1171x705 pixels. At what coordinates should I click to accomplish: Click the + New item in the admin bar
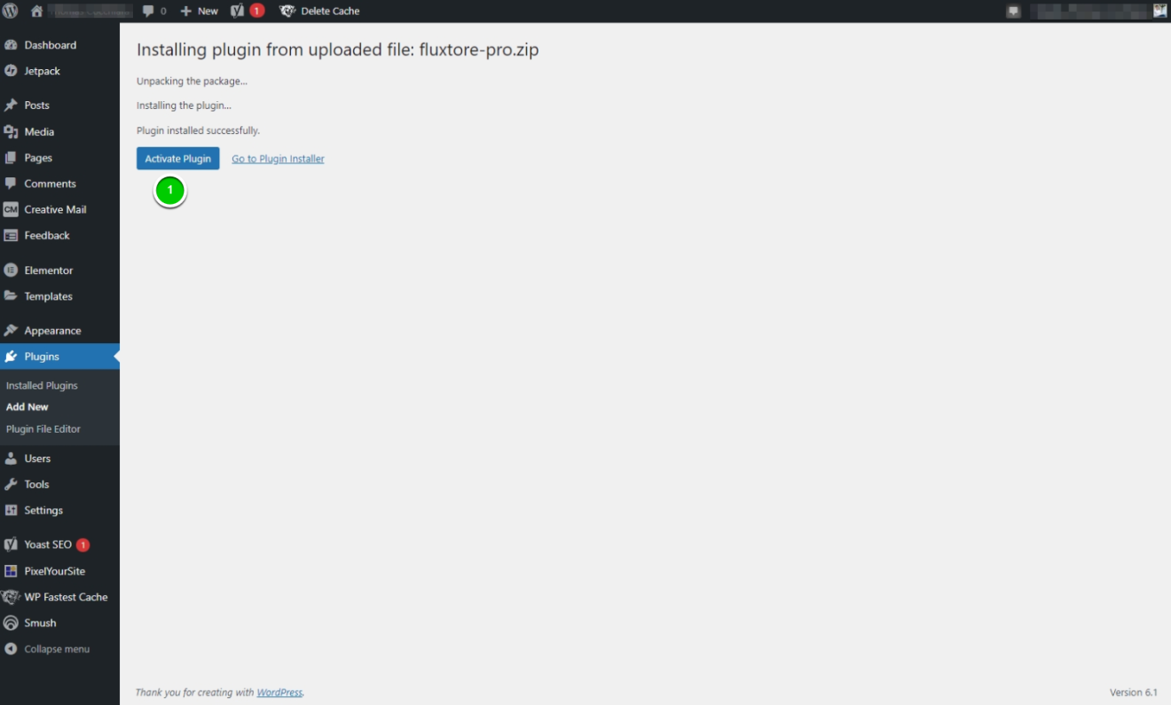(x=199, y=11)
